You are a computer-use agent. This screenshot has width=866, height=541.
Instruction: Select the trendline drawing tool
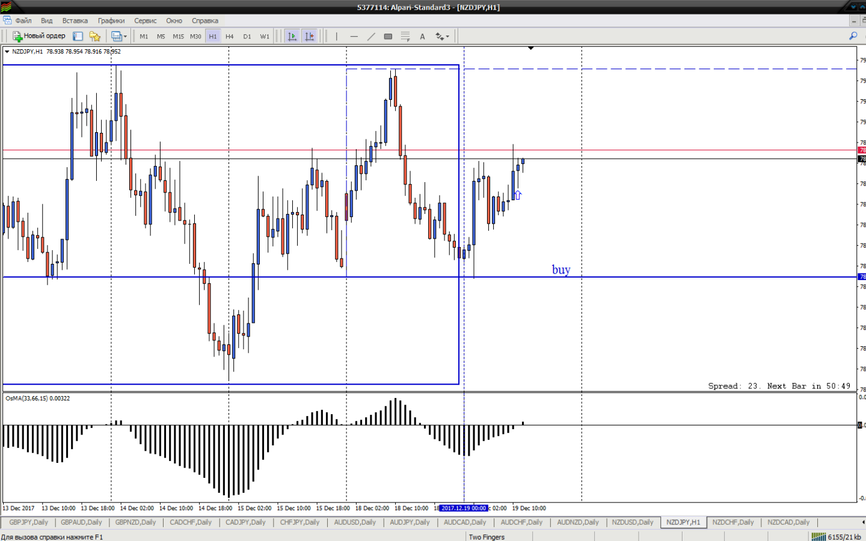click(x=371, y=36)
